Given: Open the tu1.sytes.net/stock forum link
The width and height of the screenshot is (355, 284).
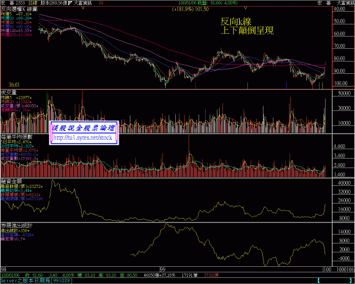Looking at the screenshot, I should coord(83,138).
